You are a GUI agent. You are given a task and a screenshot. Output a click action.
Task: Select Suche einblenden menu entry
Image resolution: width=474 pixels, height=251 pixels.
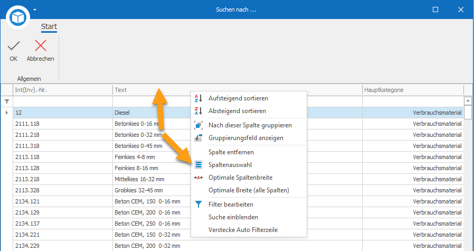[x=249, y=217]
